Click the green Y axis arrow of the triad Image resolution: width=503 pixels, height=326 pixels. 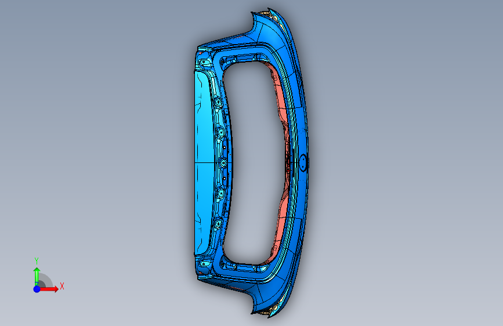(x=37, y=277)
